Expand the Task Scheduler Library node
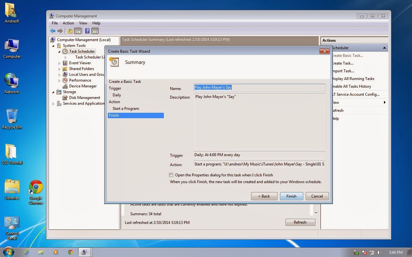This screenshot has height=257, width=412. (66, 58)
